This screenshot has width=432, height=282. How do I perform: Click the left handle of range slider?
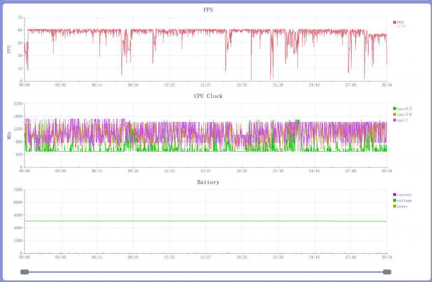(x=24, y=272)
